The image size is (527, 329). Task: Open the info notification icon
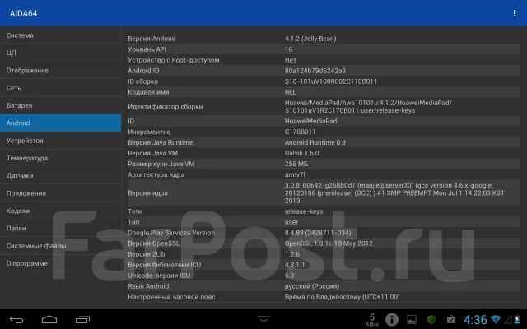pyautogui.click(x=392, y=320)
